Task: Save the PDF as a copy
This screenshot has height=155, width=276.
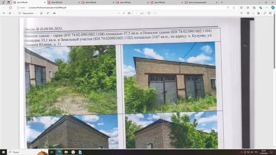Action: pyautogui.click(x=258, y=13)
